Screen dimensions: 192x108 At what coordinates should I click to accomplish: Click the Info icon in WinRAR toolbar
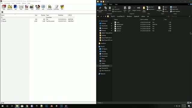[x=43, y=7]
